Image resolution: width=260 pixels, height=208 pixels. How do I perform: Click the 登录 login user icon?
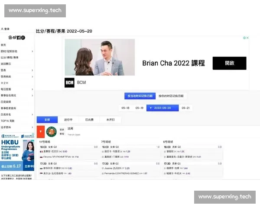(2, 29)
